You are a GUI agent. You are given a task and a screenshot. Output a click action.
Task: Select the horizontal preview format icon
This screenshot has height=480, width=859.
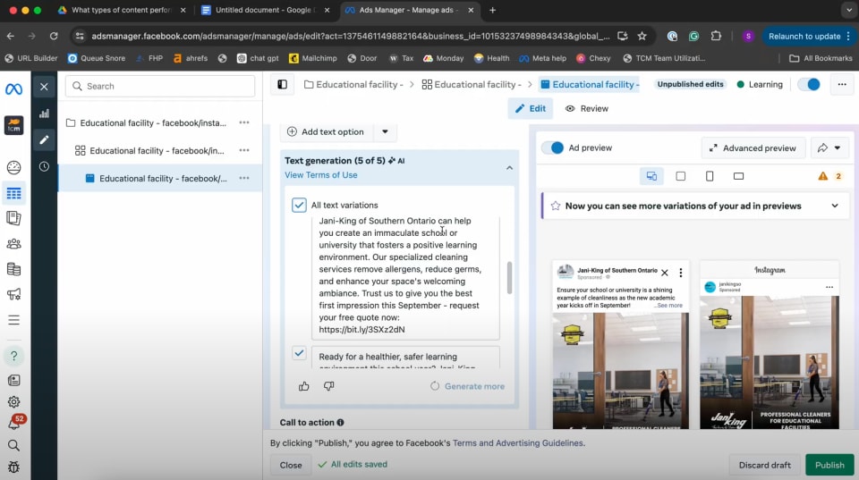738,176
